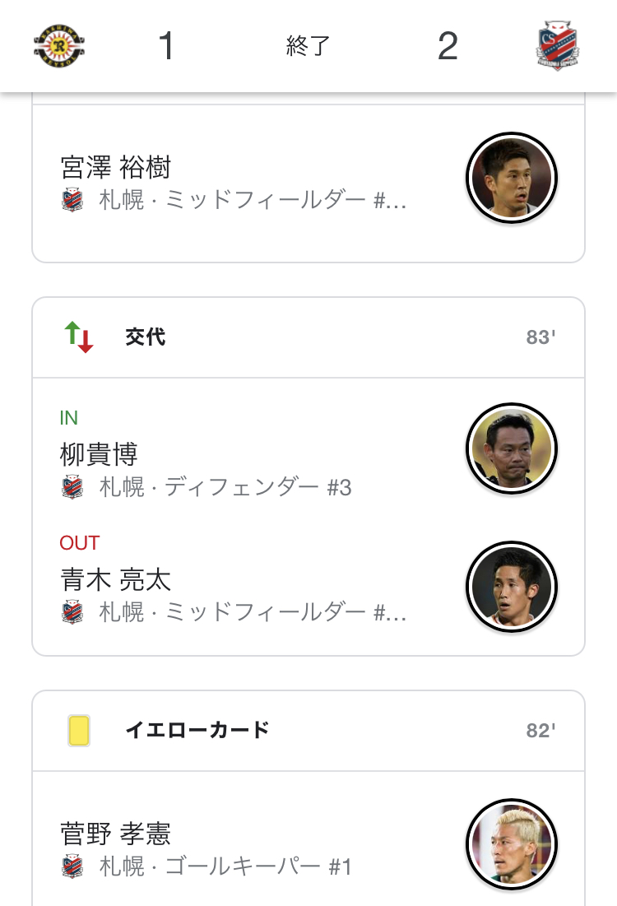Click Sapporo crest beside 青木 亮太's position
The width and height of the screenshot is (617, 906).
72,613
